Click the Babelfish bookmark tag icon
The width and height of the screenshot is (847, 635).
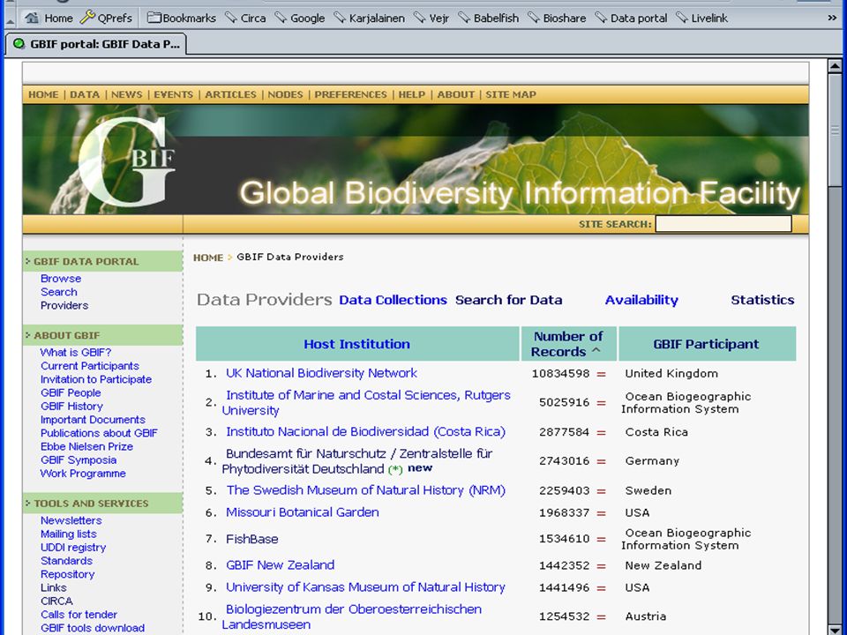click(464, 18)
